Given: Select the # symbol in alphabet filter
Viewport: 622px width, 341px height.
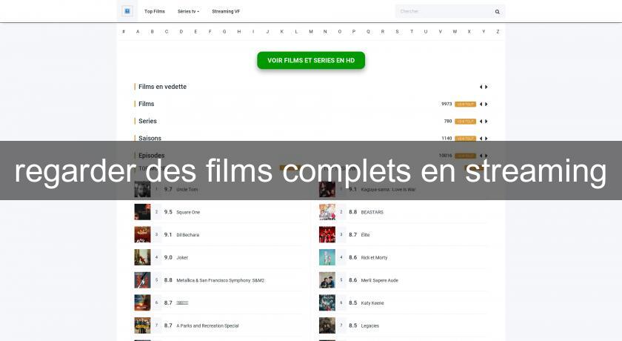Looking at the screenshot, I should point(124,32).
